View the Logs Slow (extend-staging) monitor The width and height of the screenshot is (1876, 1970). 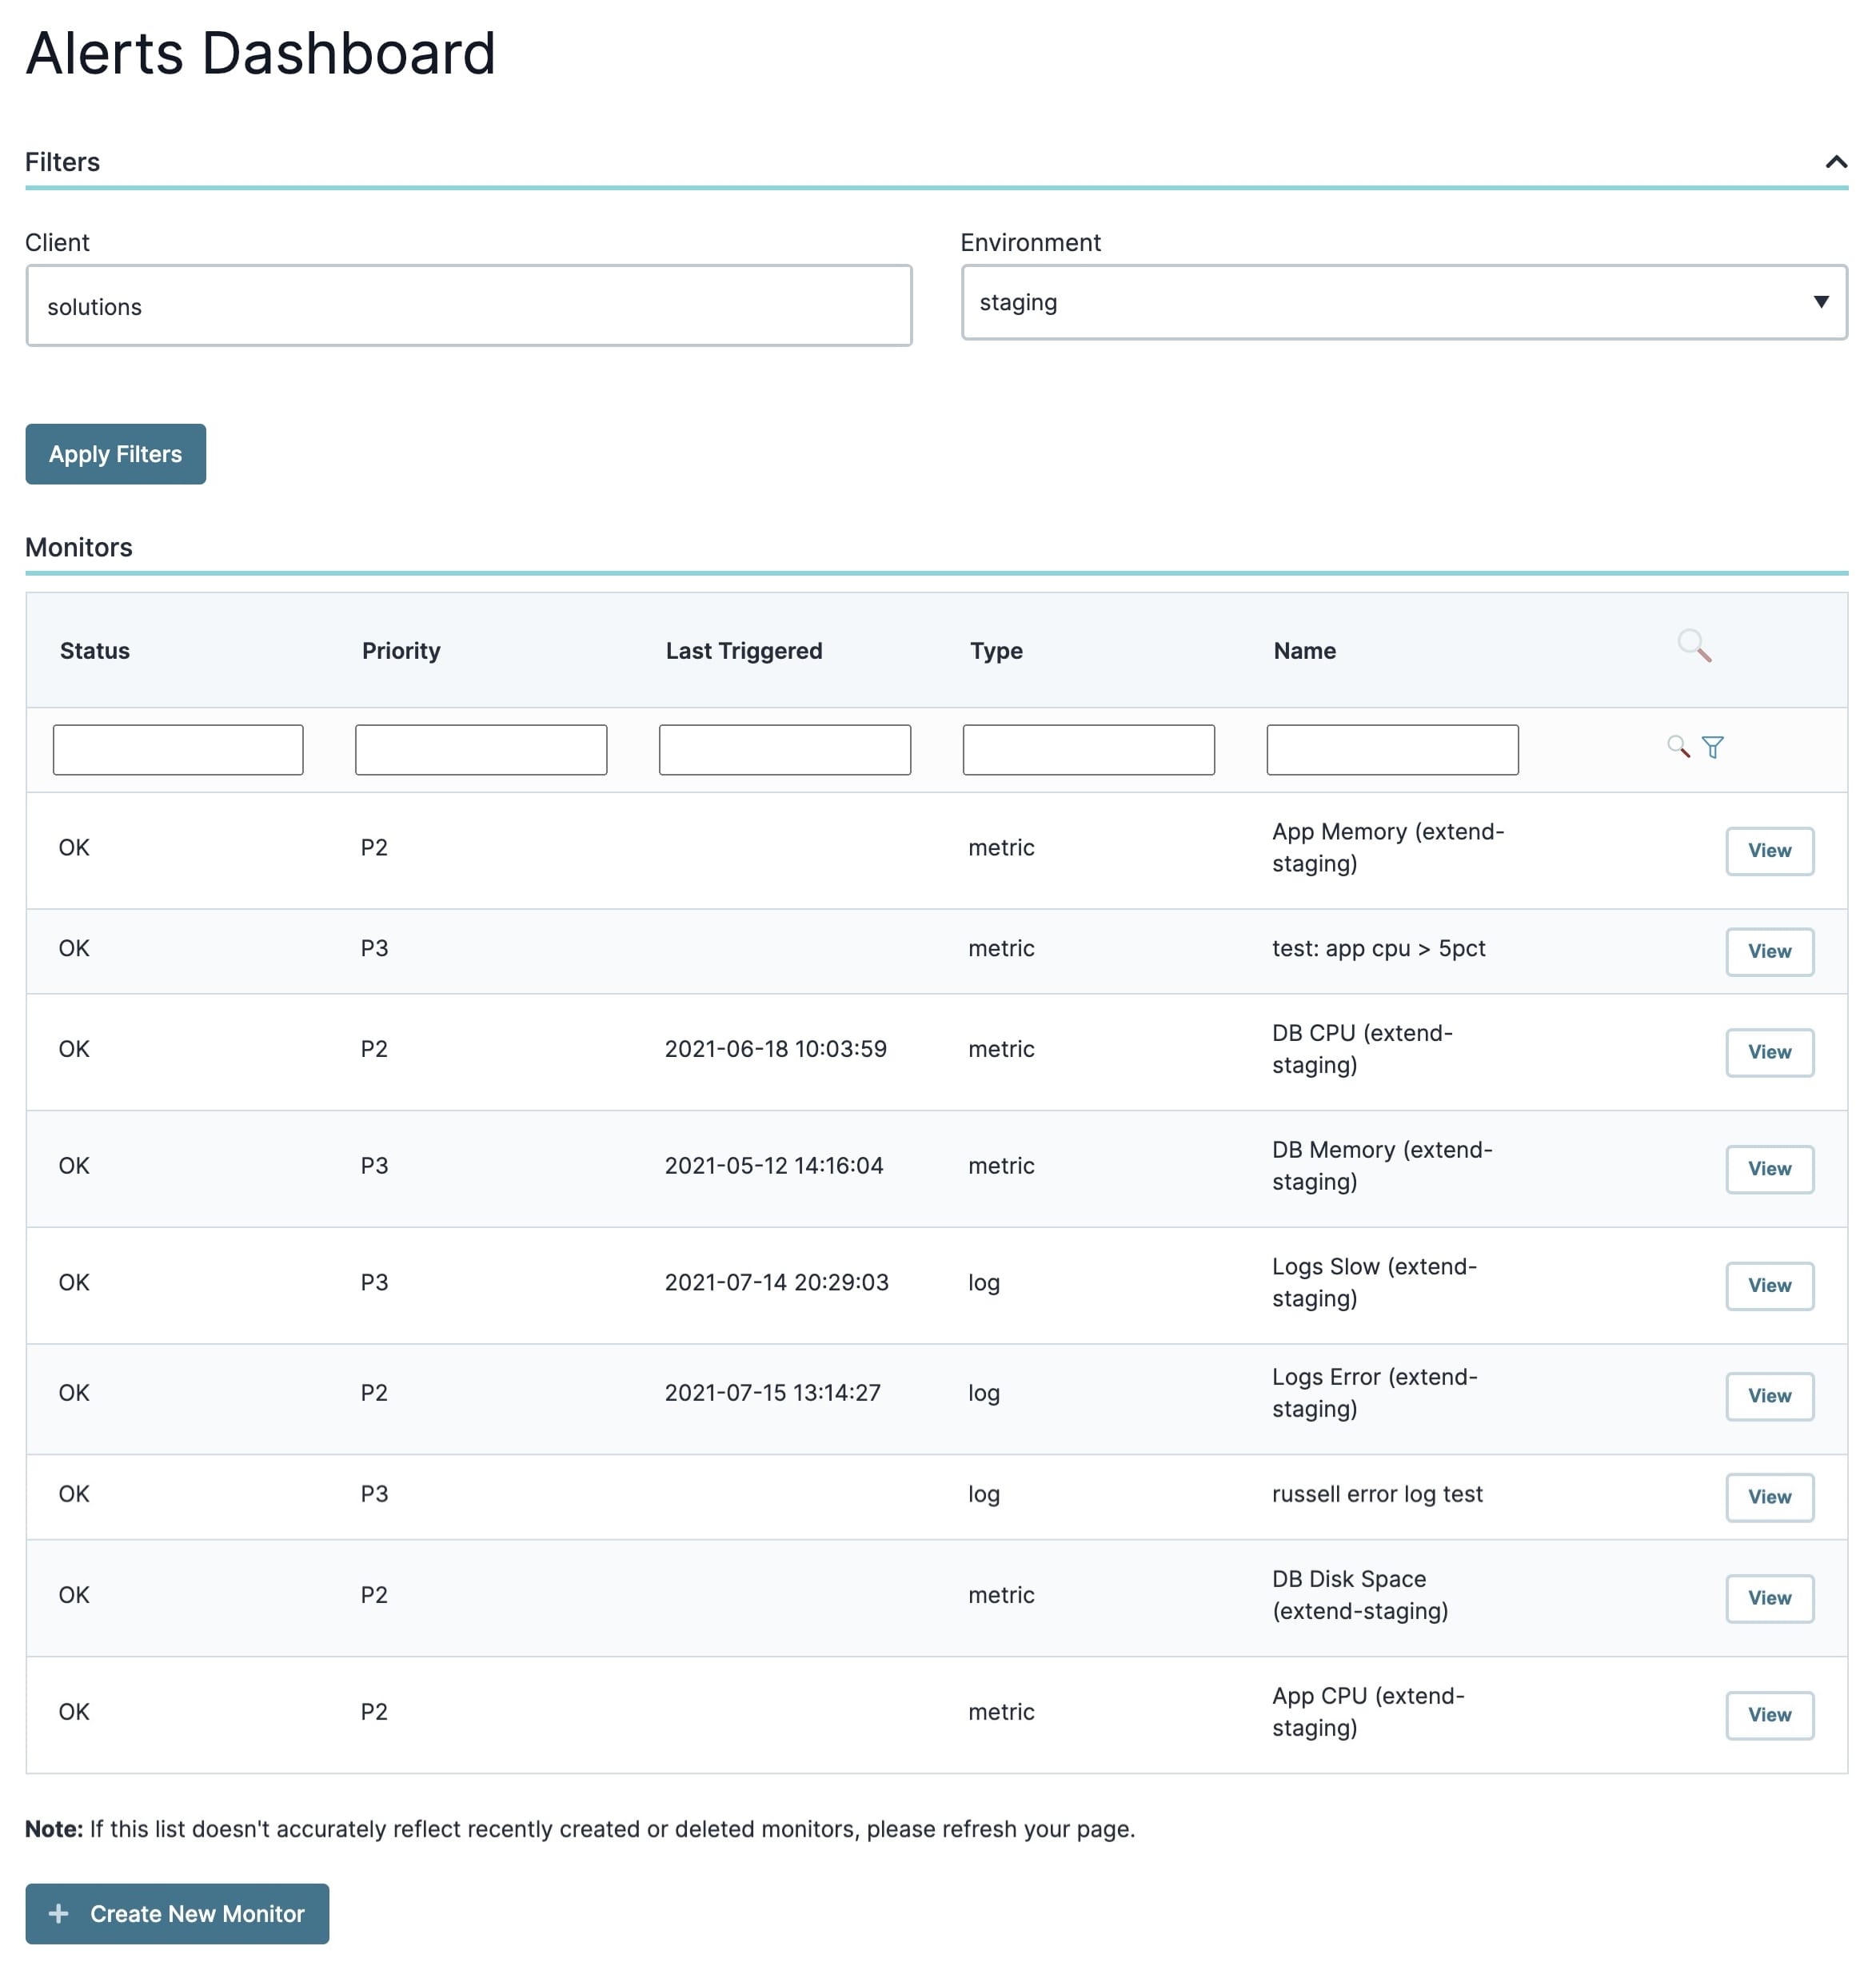pos(1769,1286)
